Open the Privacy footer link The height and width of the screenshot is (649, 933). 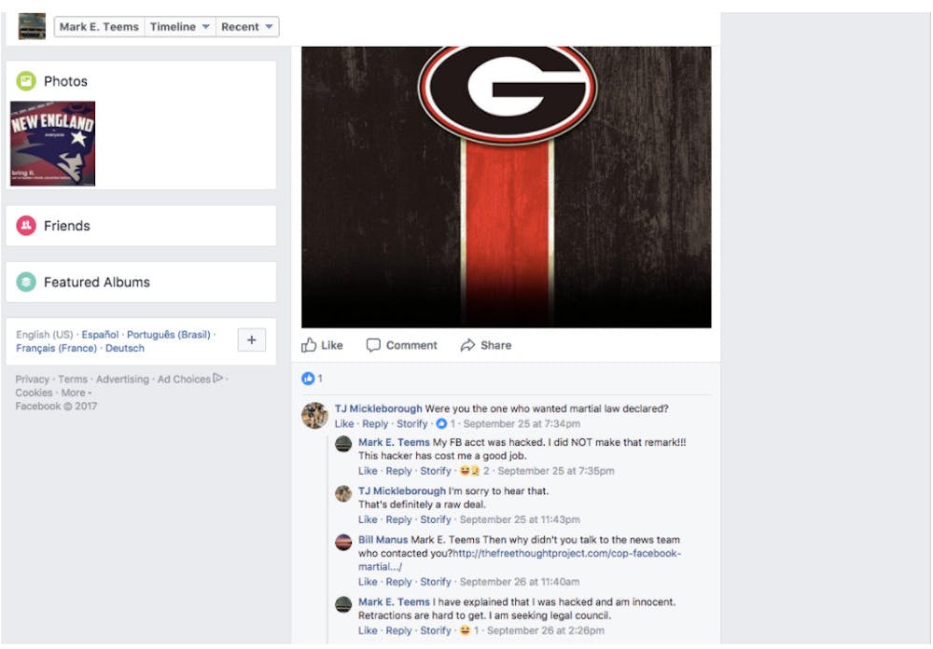coord(33,380)
